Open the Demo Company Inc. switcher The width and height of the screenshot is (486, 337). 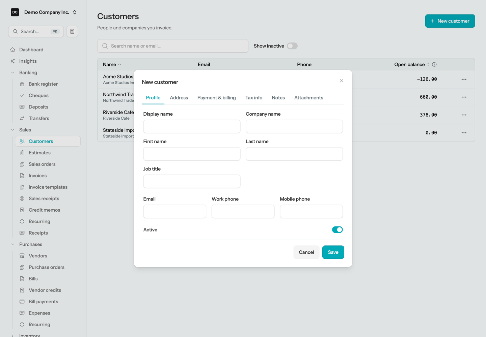[x=44, y=12]
